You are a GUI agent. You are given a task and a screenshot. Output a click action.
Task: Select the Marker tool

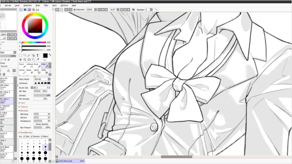pyautogui.click(x=22, y=72)
